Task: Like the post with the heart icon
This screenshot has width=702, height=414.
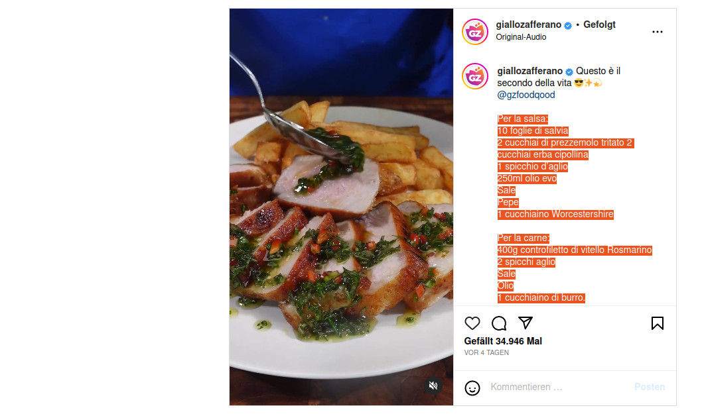Action: (x=472, y=323)
